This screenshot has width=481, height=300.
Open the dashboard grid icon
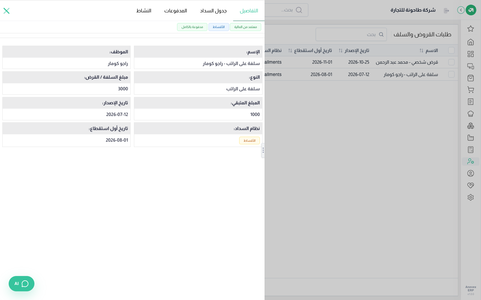click(x=471, y=54)
